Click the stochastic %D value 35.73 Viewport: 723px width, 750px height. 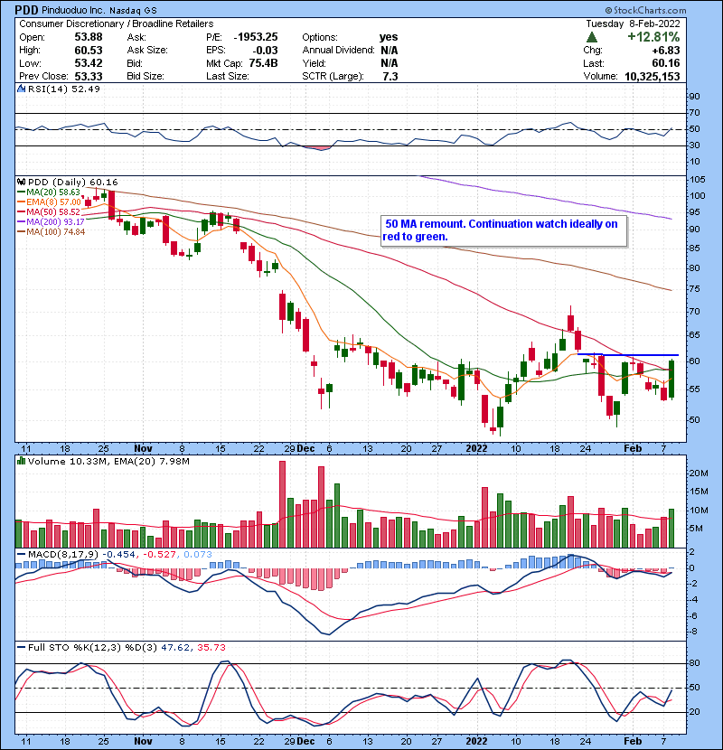[x=211, y=648]
